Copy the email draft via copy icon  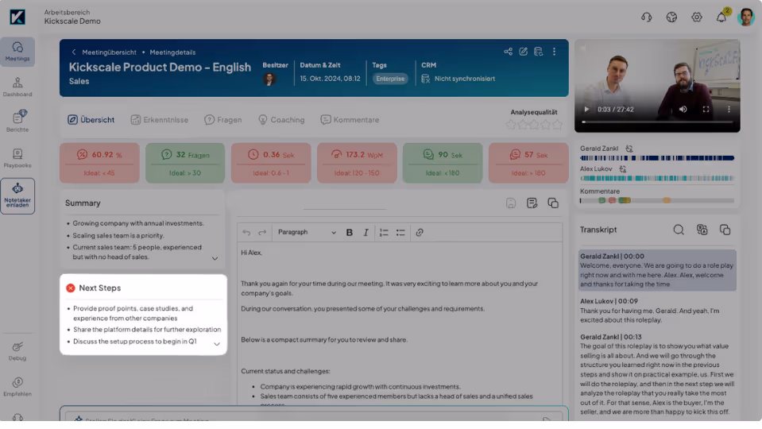coord(553,203)
